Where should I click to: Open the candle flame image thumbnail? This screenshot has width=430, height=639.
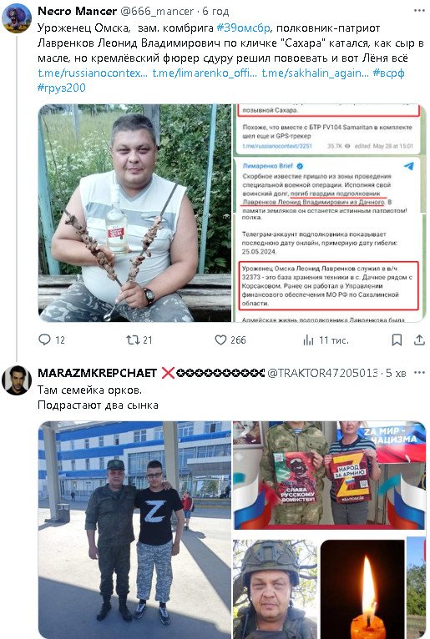pos(362,589)
